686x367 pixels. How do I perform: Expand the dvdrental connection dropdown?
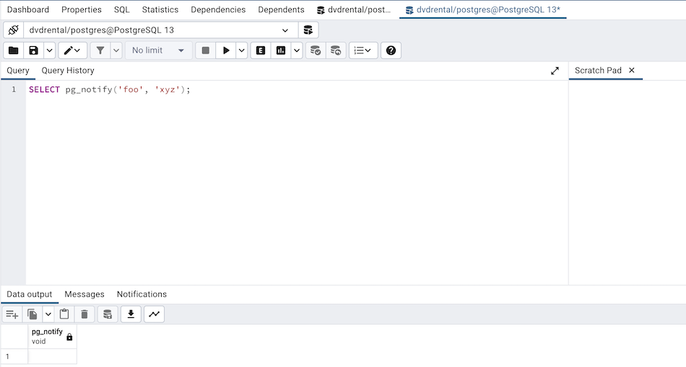coord(285,30)
